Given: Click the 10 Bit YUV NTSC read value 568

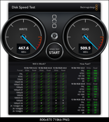Looking at the screenshot, I should [95, 73].
